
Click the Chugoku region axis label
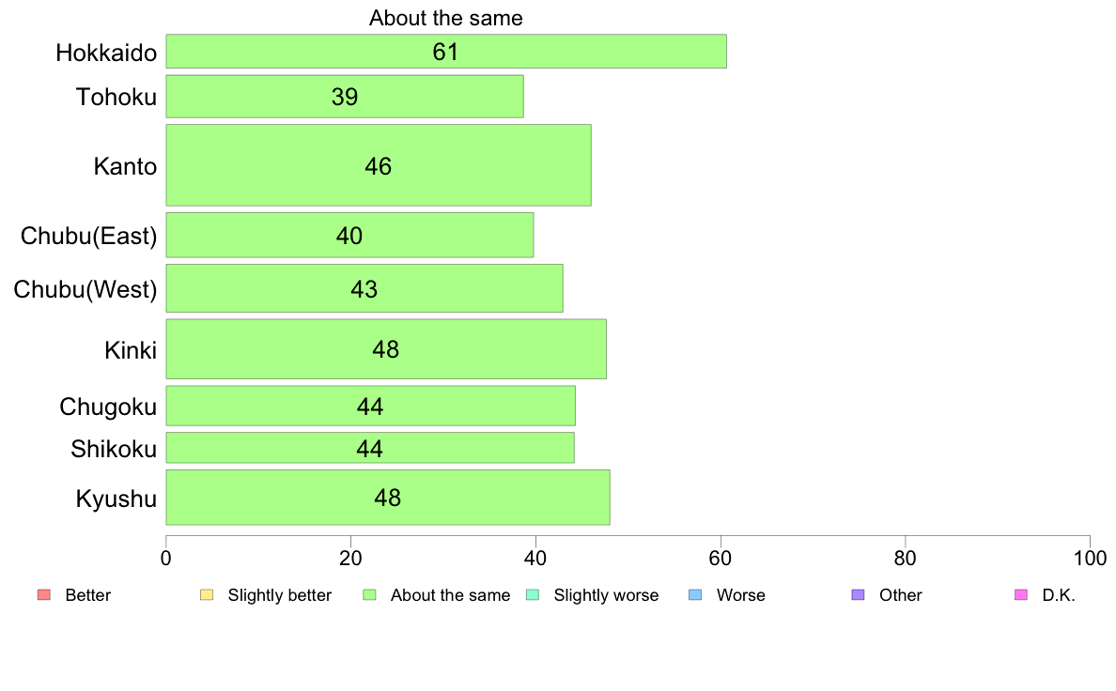(108, 407)
